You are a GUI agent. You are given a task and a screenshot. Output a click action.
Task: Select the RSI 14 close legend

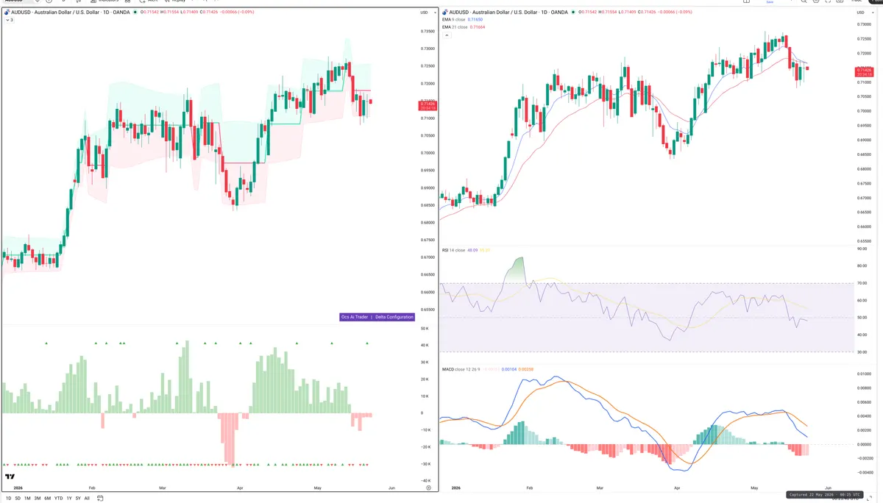[453, 250]
